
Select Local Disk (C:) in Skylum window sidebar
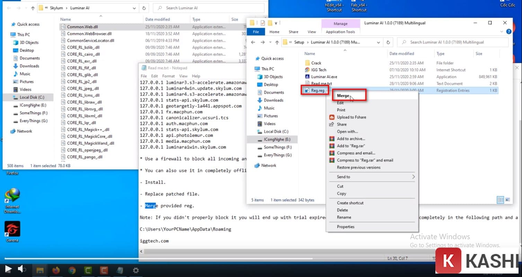tap(32, 97)
